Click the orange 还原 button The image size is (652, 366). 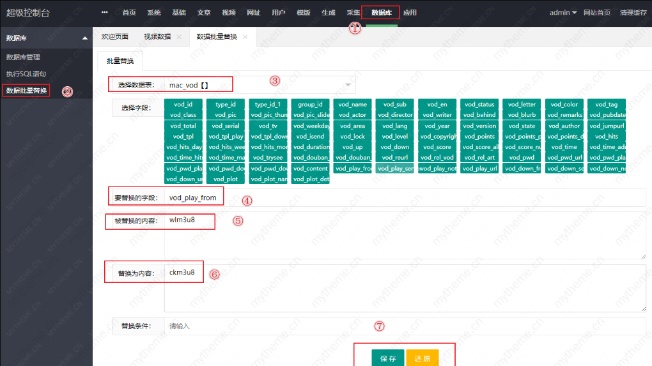[x=422, y=358]
